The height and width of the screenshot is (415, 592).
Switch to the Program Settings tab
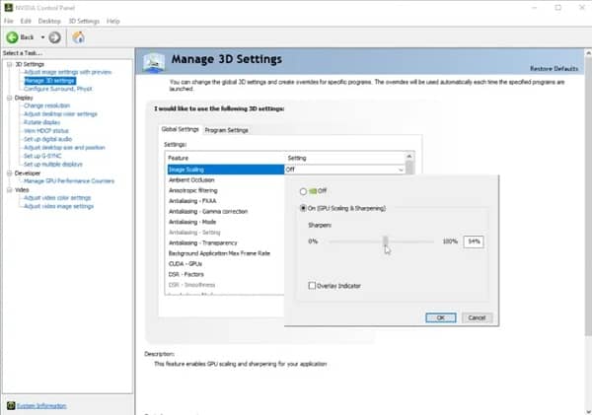coord(226,130)
